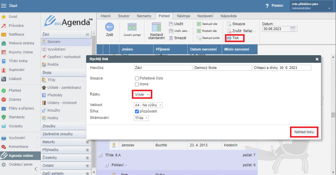Expand the Ostatní section
The height and width of the screenshot is (175, 336).
point(87,166)
